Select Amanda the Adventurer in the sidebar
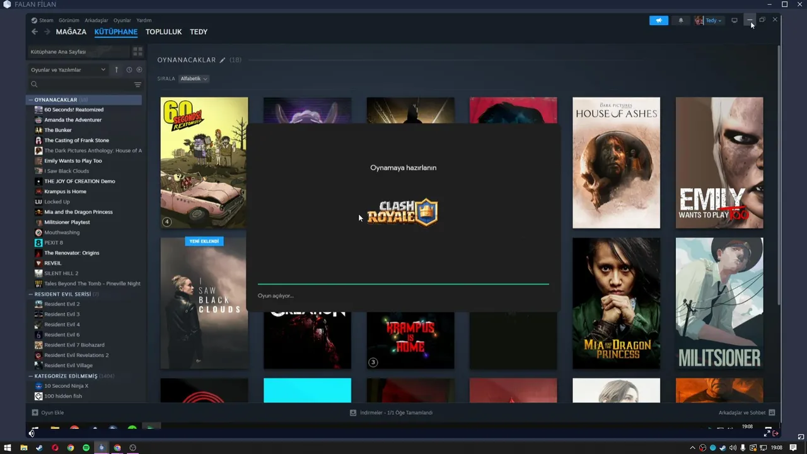This screenshot has height=454, width=807. [73, 120]
